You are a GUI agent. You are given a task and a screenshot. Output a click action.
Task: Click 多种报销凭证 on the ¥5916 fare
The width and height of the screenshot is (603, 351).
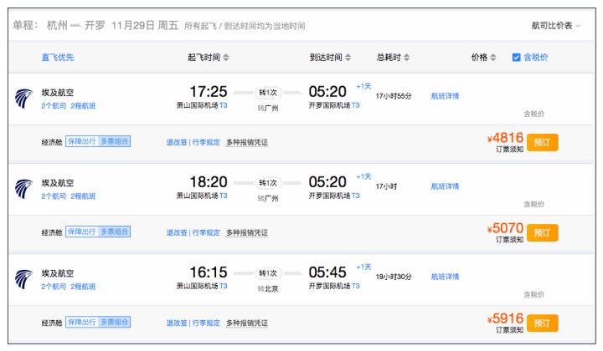point(247,323)
